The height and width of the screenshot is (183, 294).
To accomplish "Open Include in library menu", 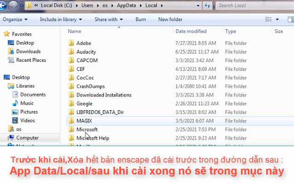I will 61,19.
